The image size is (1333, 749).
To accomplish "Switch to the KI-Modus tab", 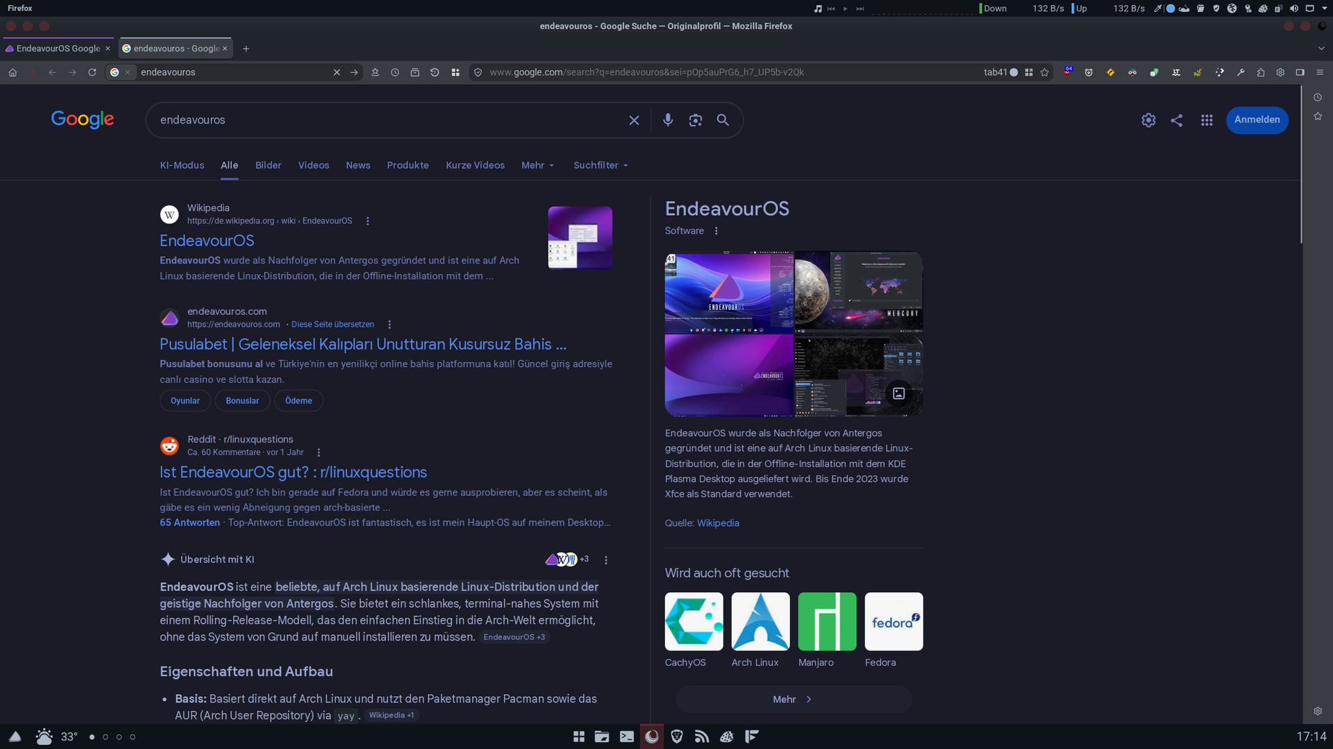I will click(x=182, y=165).
